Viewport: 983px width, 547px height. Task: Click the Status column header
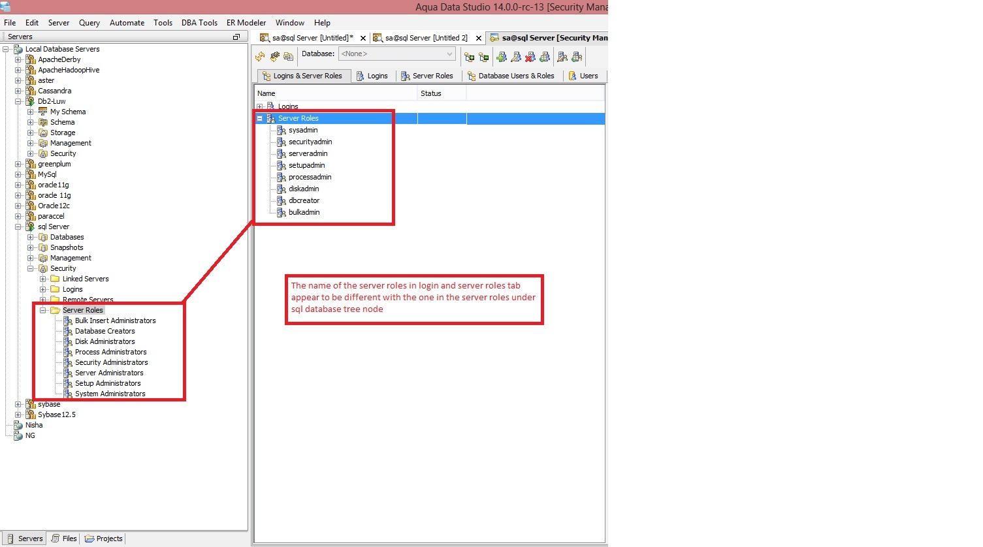pyautogui.click(x=442, y=93)
